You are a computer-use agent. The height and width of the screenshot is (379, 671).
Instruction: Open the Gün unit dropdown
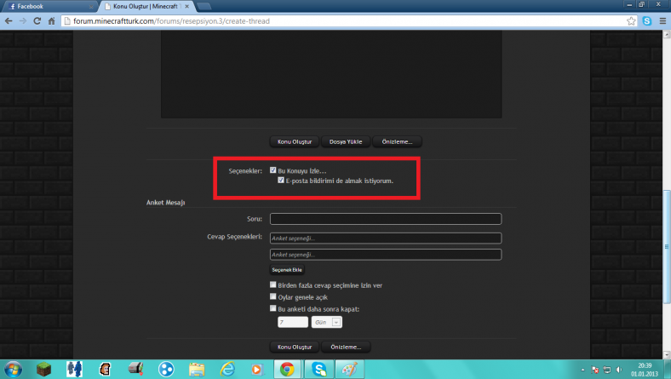tap(326, 322)
